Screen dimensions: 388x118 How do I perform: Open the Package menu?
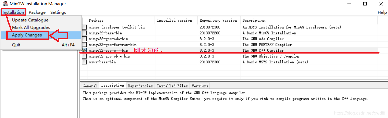point(37,12)
